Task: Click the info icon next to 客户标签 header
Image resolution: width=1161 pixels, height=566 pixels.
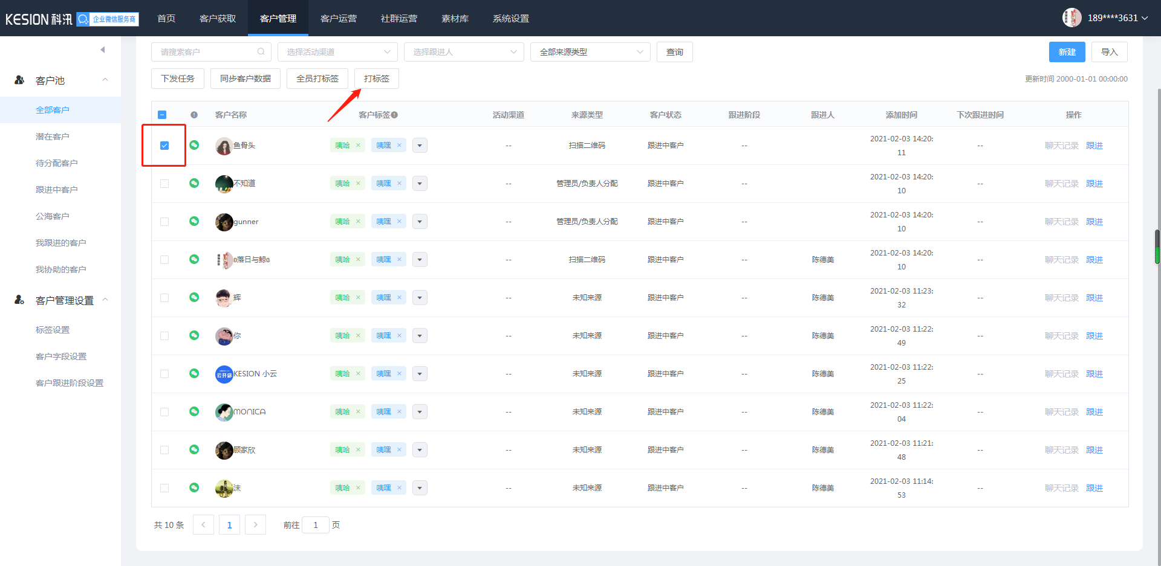Action: point(394,115)
